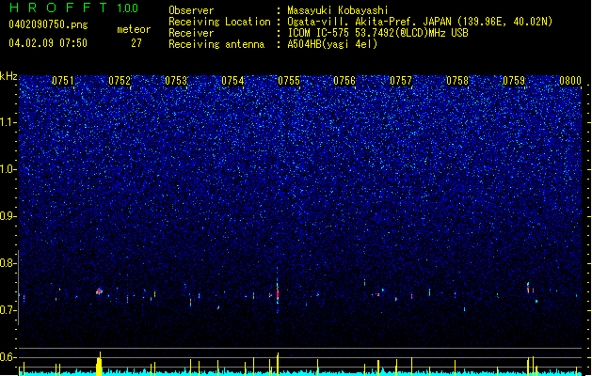Click the 0.8 kHz axis label
The height and width of the screenshot is (376, 592).
pyautogui.click(x=8, y=263)
